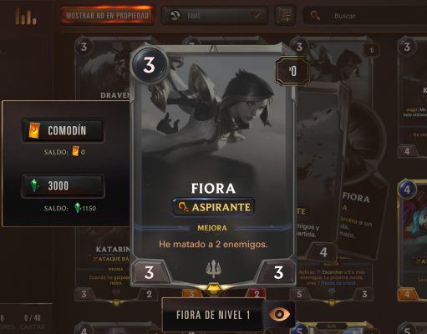This screenshot has width=427, height=334.
Task: Toggle the eye icon for Fiora level view
Action: (x=279, y=315)
